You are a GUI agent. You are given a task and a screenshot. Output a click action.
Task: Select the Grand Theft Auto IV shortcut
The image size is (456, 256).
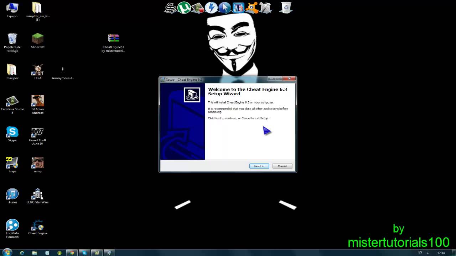(37, 136)
